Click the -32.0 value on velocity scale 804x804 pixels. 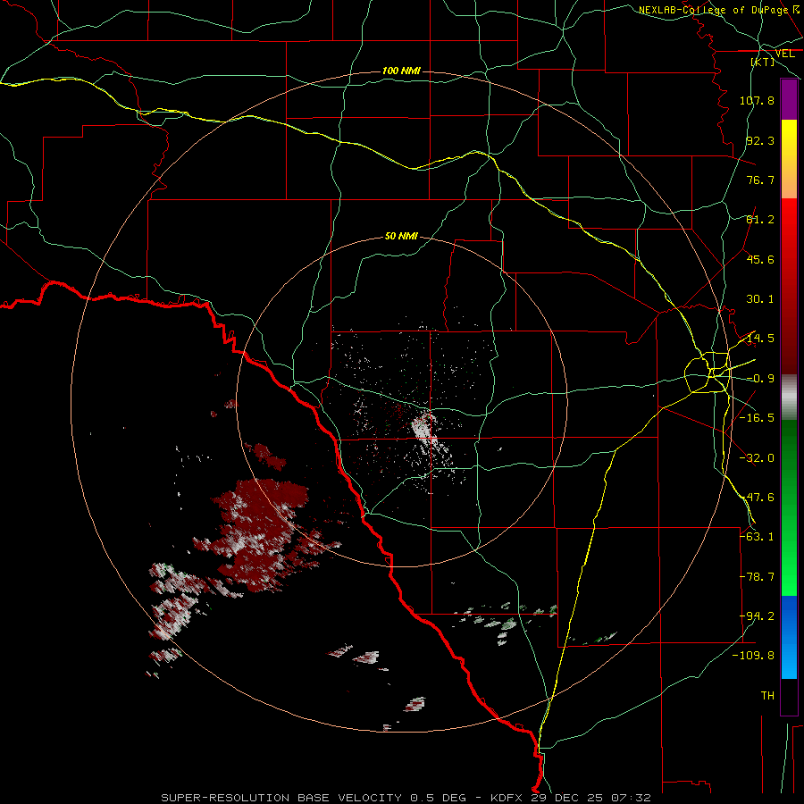tap(757, 458)
